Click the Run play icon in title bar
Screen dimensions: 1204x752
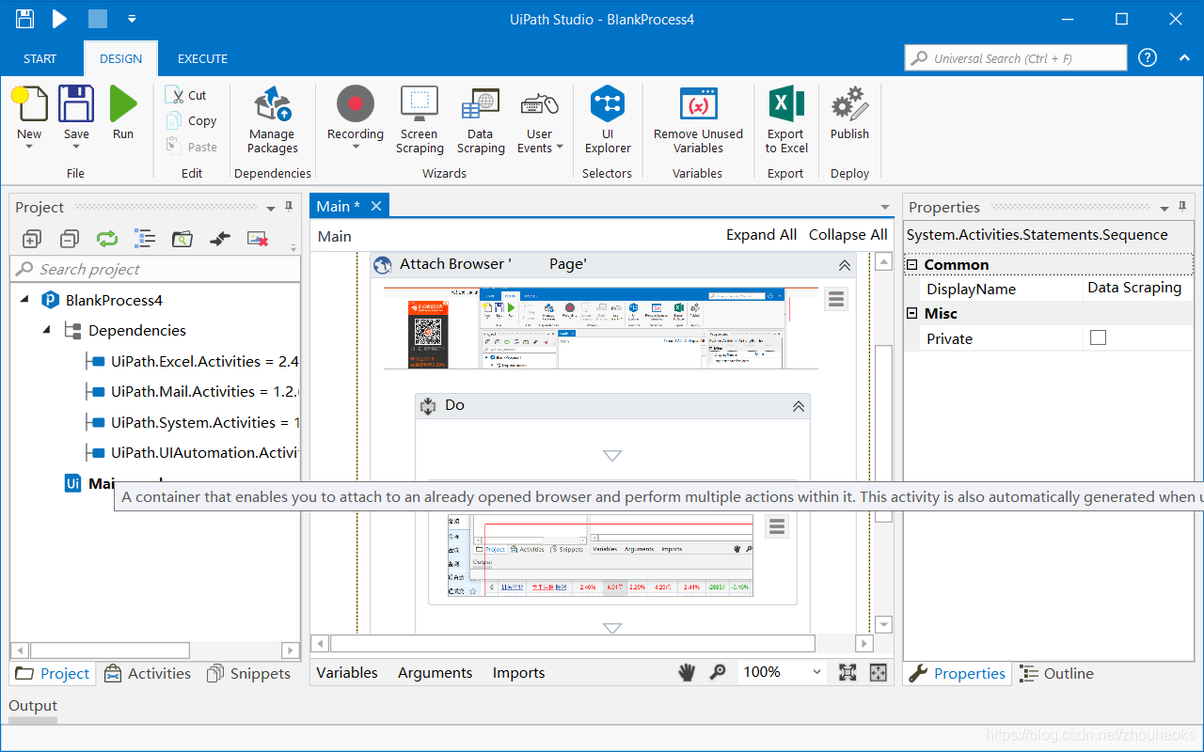pyautogui.click(x=59, y=18)
